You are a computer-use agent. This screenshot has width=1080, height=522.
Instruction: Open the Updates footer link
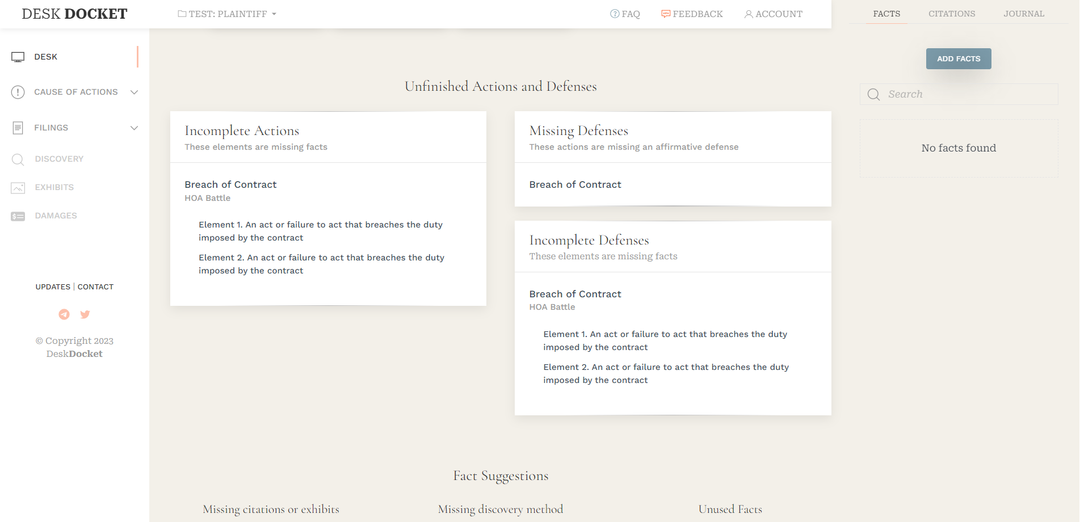(x=53, y=287)
